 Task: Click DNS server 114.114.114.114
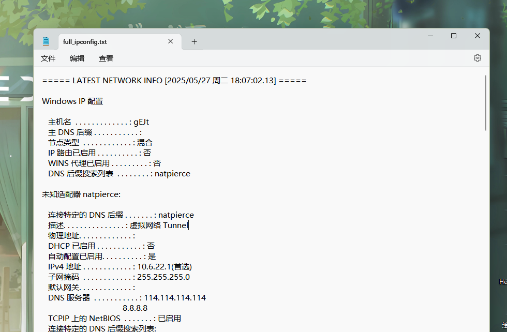175,298
